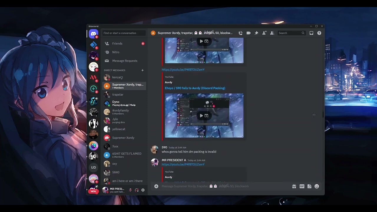The height and width of the screenshot is (212, 377).
Task: Open Message Requests
Action: (124, 61)
